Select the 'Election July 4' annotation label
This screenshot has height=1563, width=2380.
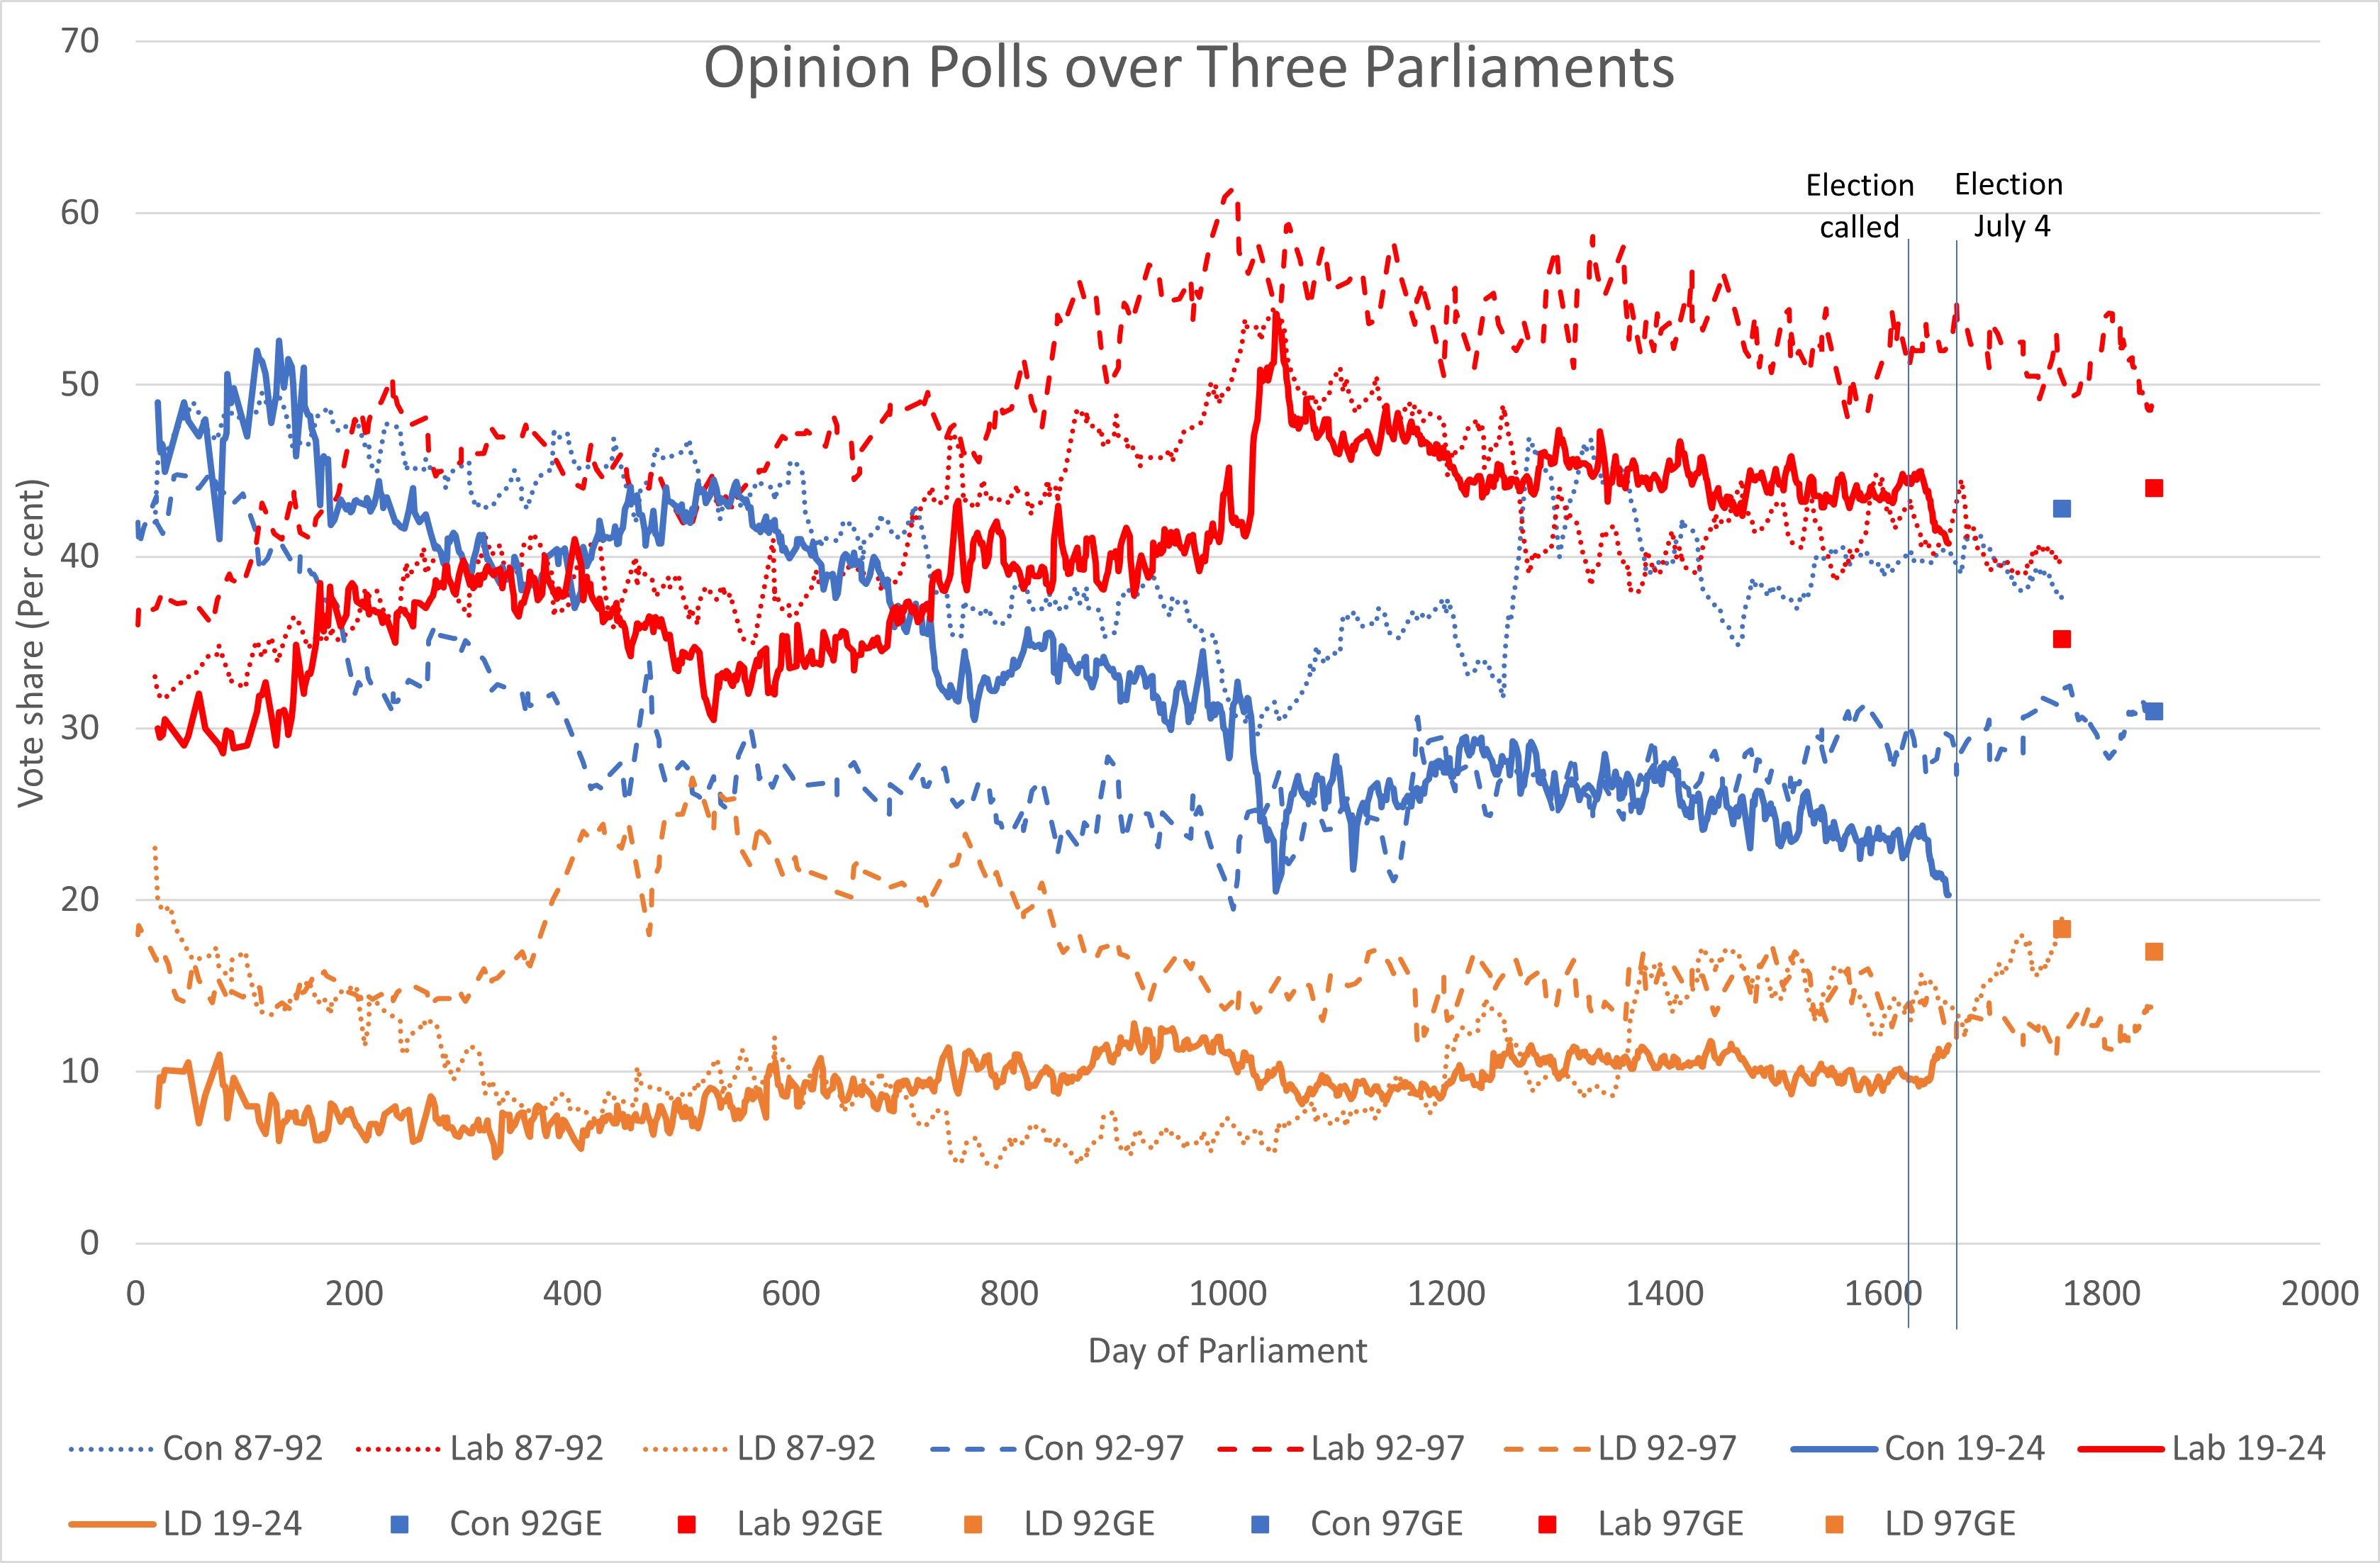pyautogui.click(x=2010, y=205)
